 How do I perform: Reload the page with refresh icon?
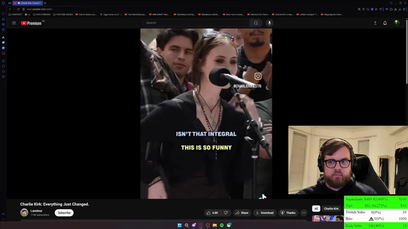18,9
